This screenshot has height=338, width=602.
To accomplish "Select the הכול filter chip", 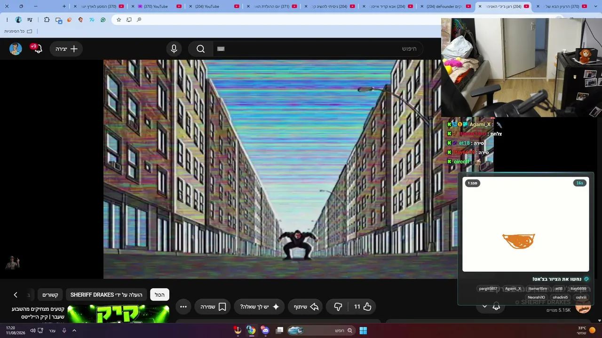I will (160, 295).
